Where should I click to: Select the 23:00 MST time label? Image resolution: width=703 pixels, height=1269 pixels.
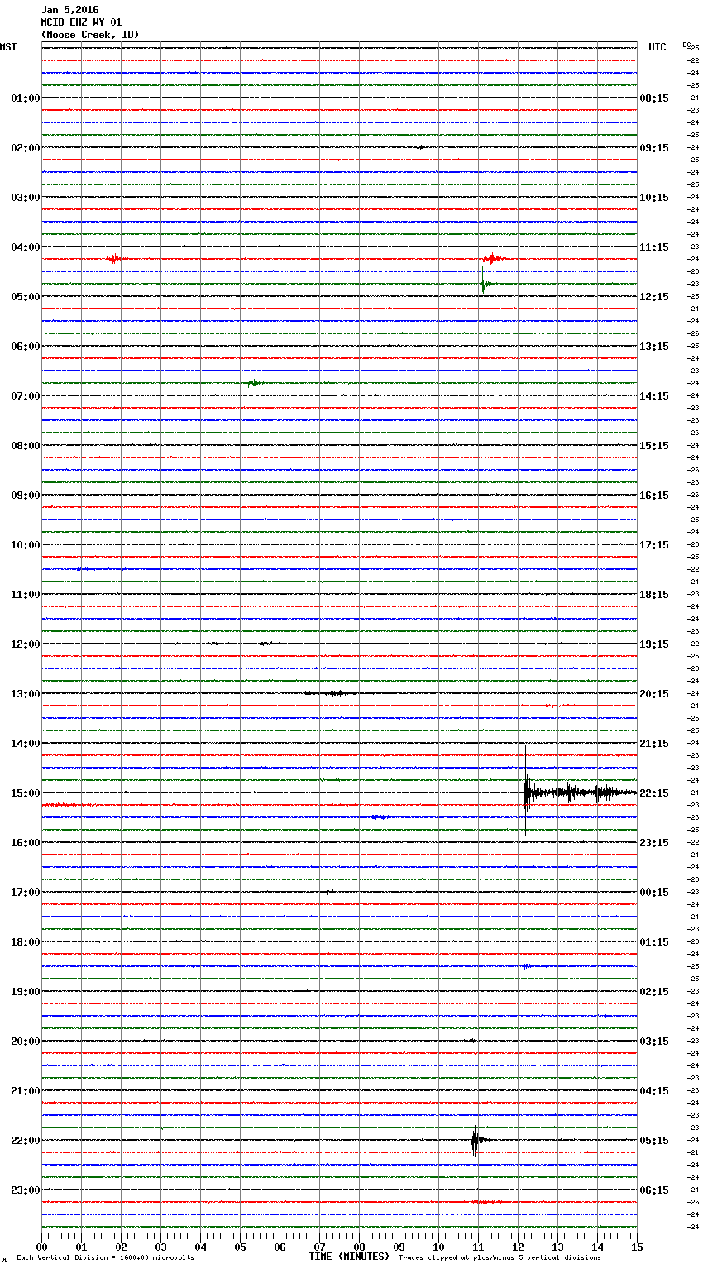(26, 1190)
